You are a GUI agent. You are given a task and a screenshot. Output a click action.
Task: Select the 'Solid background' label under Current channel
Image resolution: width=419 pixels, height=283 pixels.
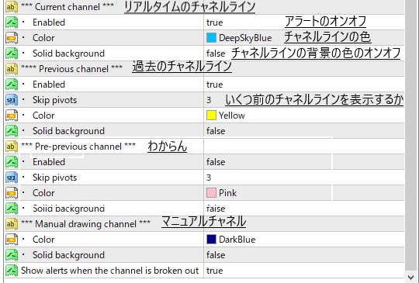[x=69, y=53]
